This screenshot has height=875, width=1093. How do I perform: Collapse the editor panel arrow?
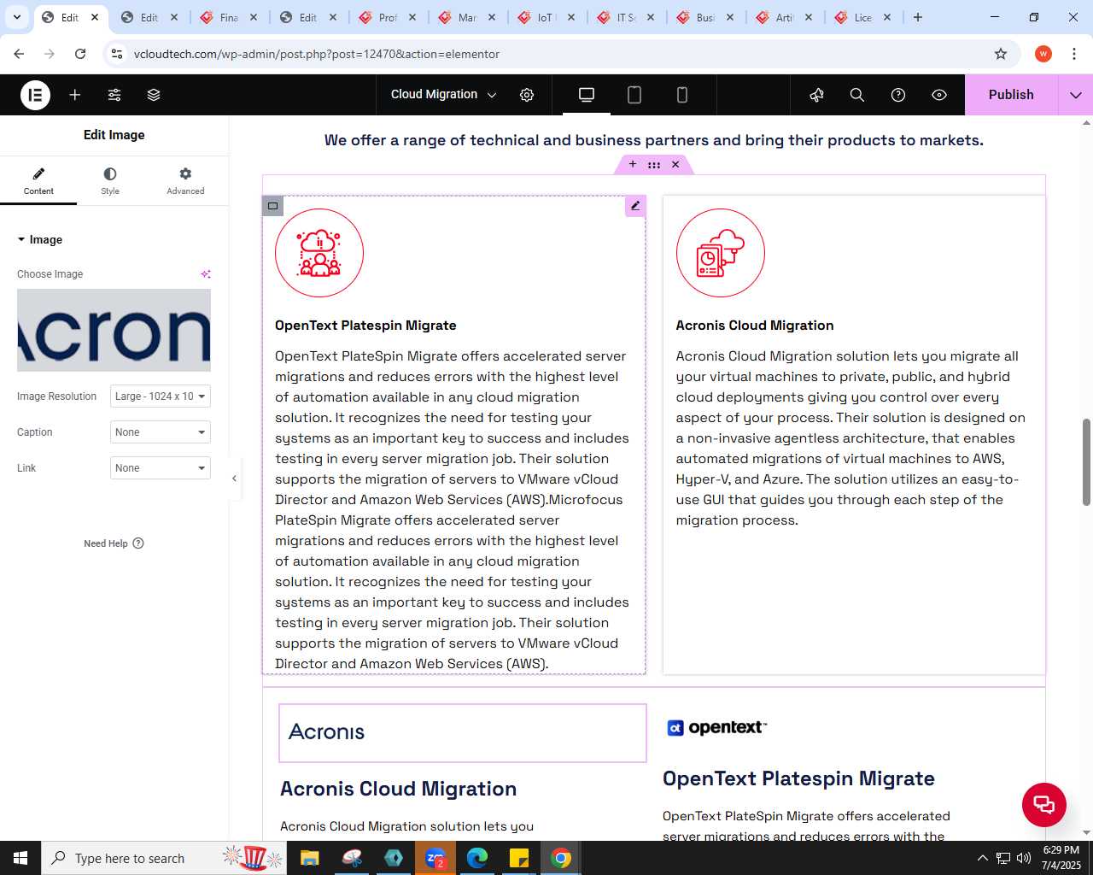tap(234, 479)
